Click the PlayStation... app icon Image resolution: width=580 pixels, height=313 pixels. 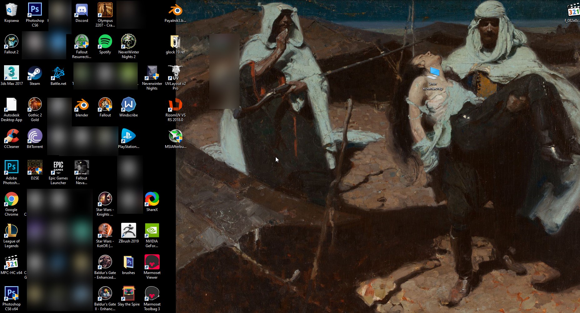129,136
